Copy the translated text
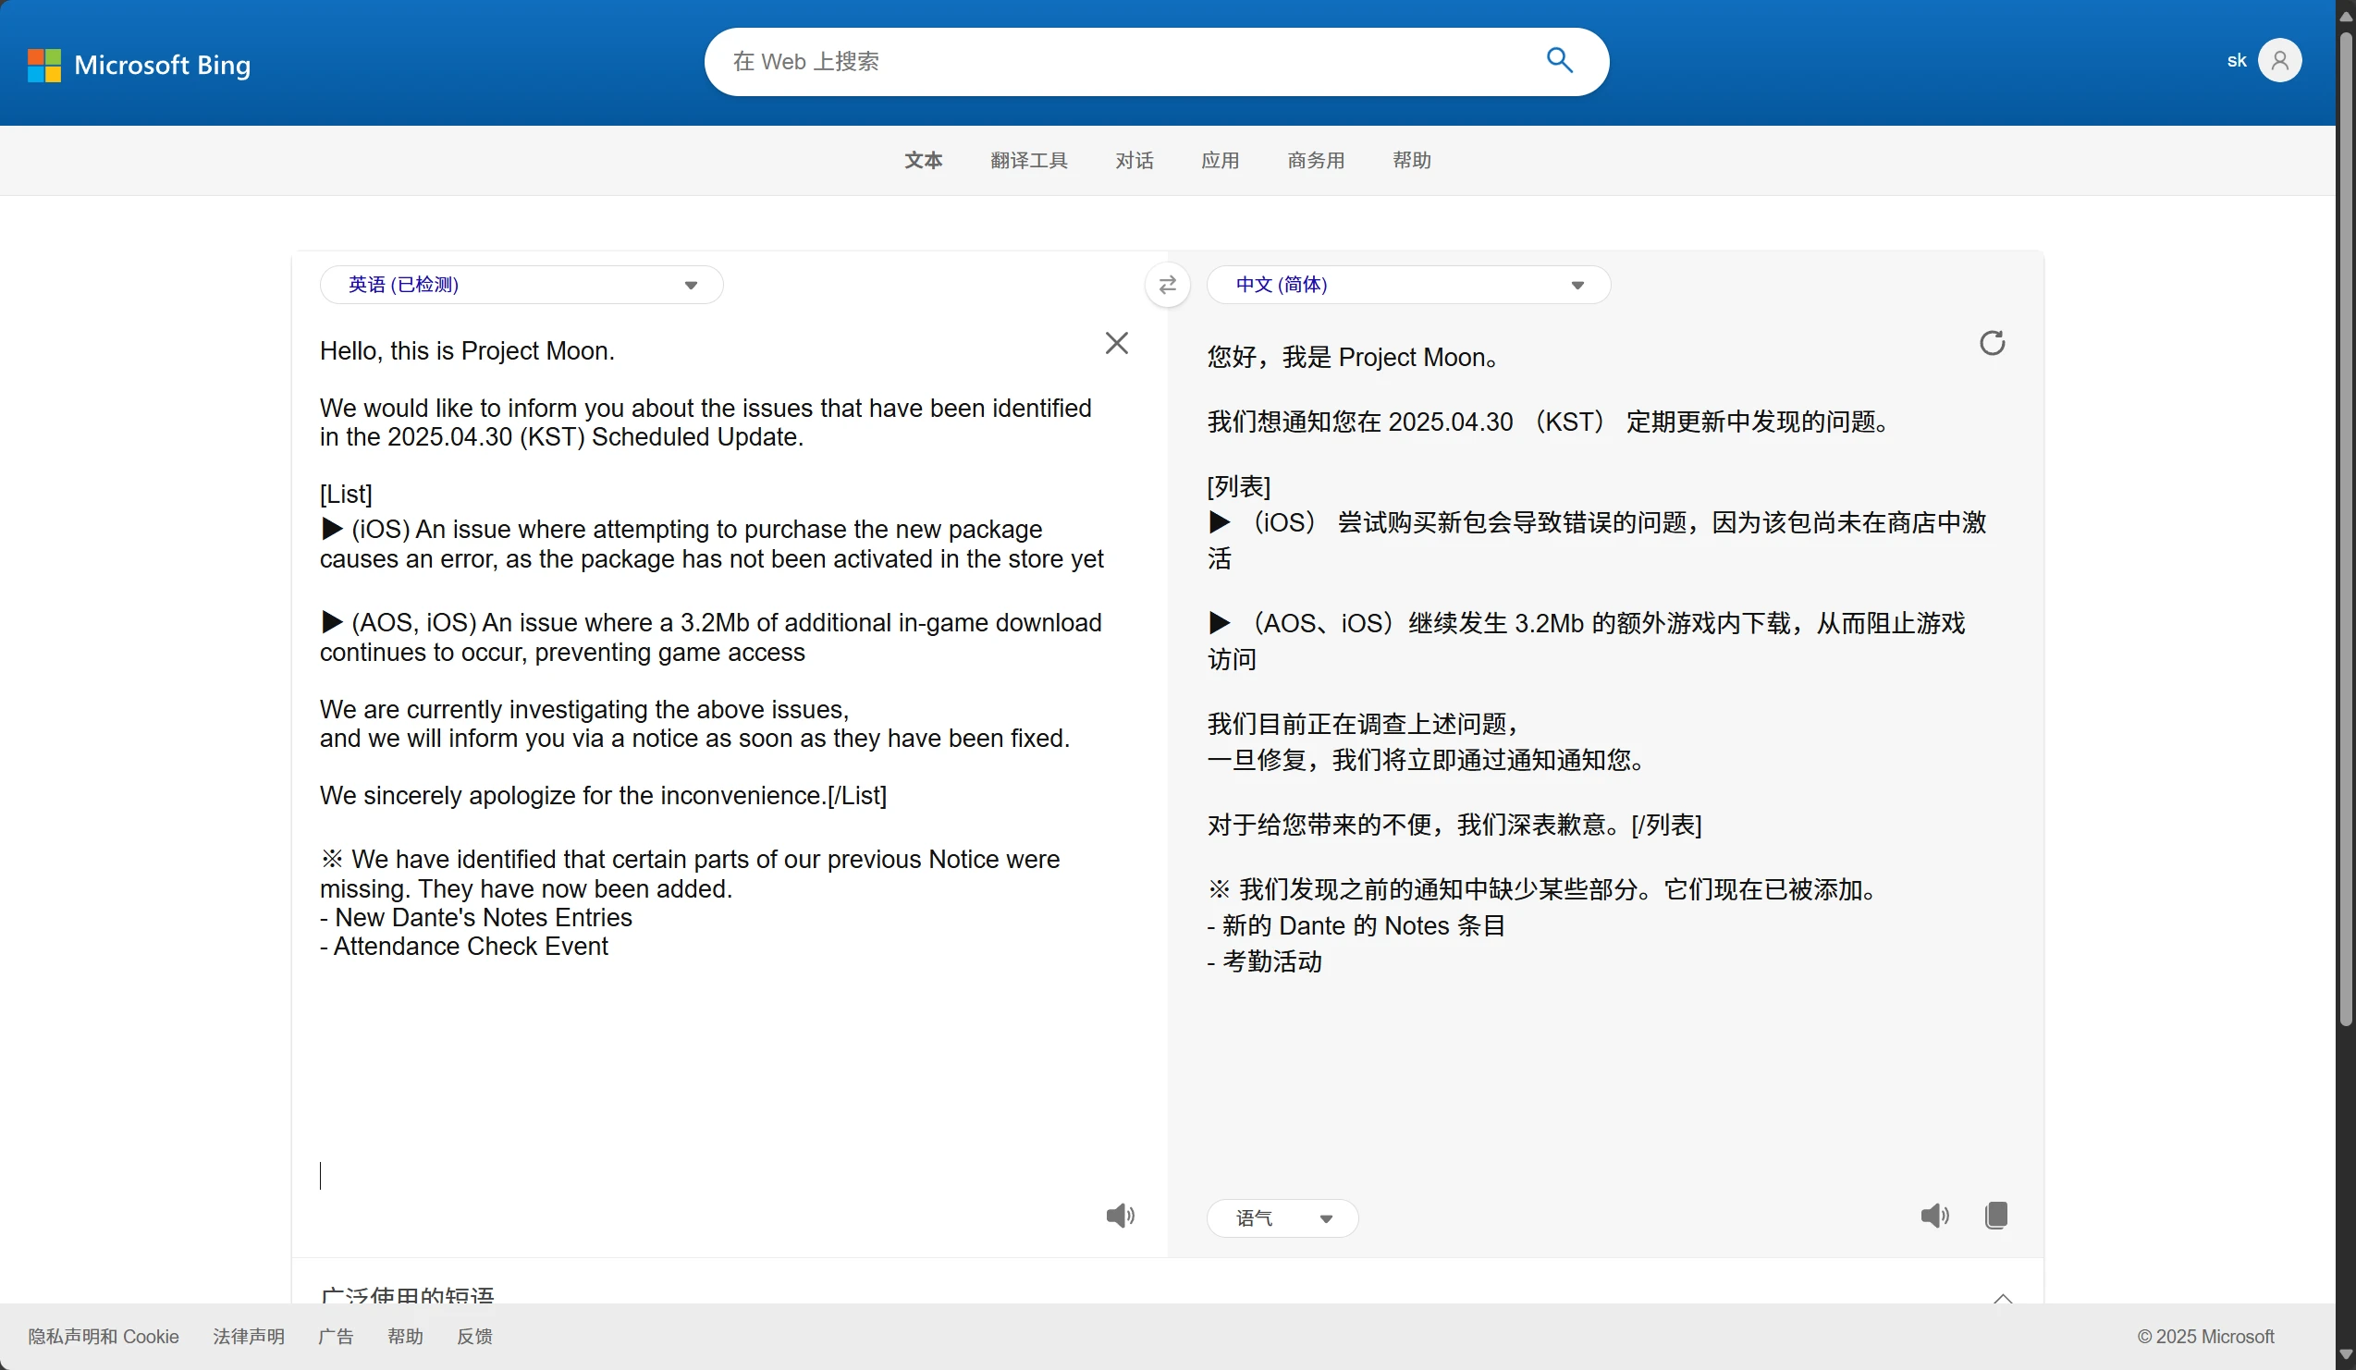 point(1995,1215)
